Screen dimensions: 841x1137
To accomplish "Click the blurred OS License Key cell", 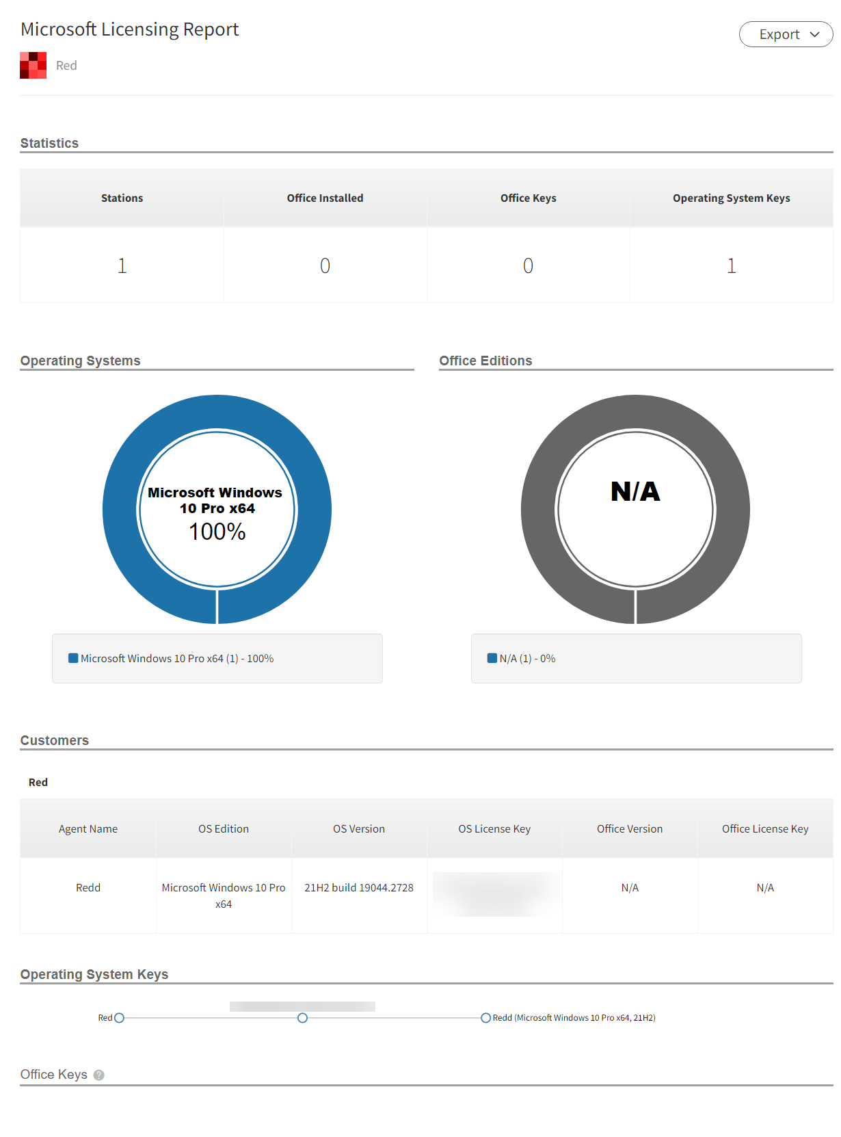I will click(x=494, y=895).
